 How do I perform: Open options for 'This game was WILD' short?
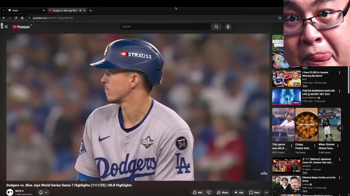(291, 146)
